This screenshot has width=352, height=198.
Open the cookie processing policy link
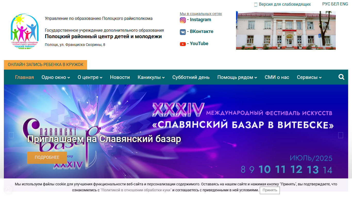click(136, 190)
